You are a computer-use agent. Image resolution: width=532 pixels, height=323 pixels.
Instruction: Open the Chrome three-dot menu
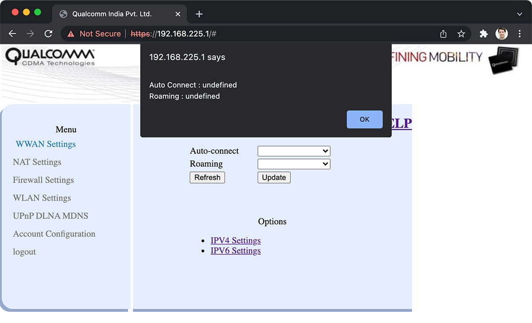click(x=520, y=34)
